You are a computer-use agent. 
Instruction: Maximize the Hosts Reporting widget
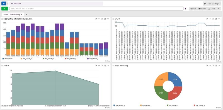click(213, 65)
